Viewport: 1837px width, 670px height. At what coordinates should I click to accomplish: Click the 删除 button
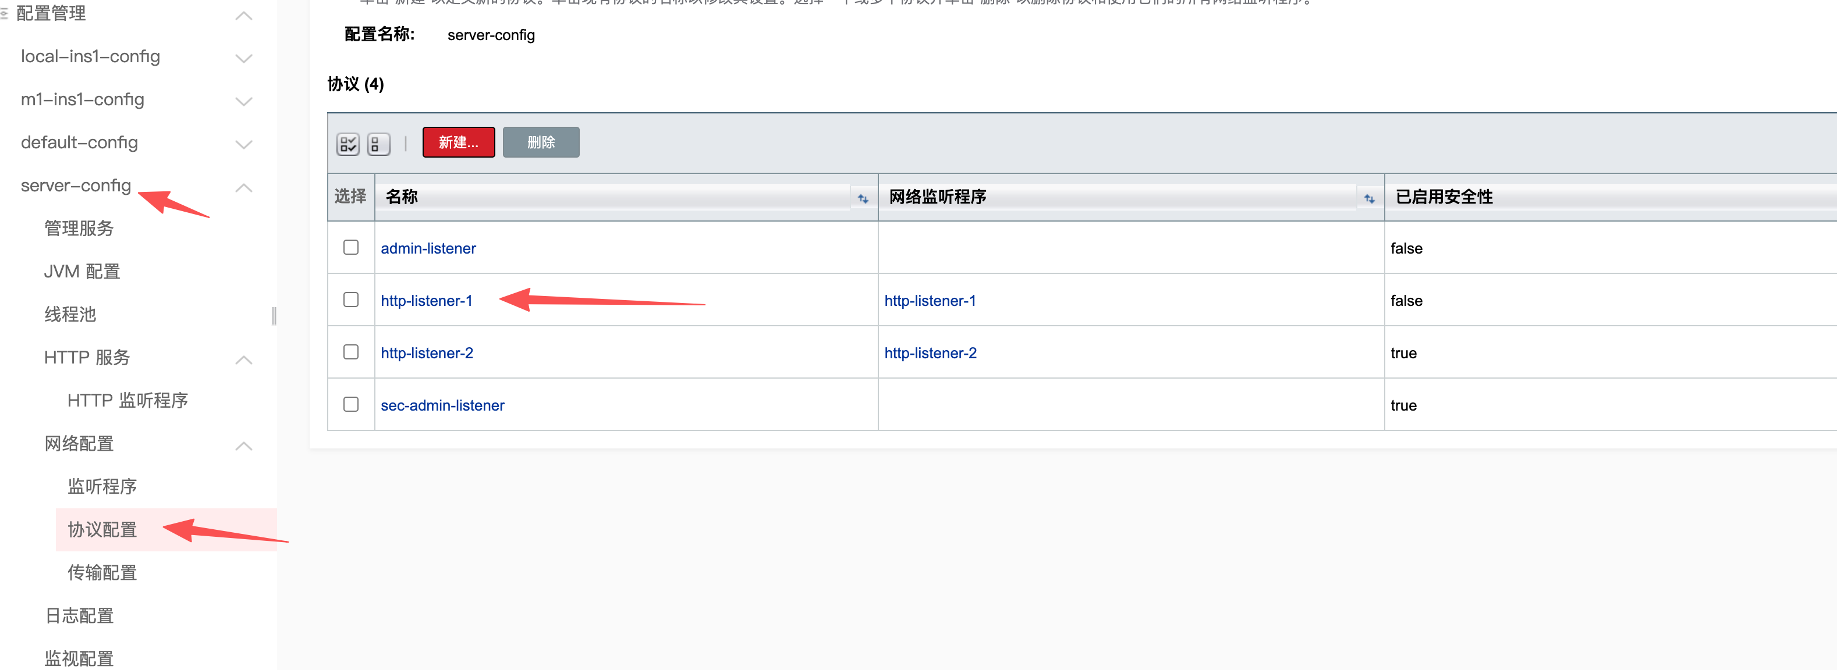[x=541, y=142]
